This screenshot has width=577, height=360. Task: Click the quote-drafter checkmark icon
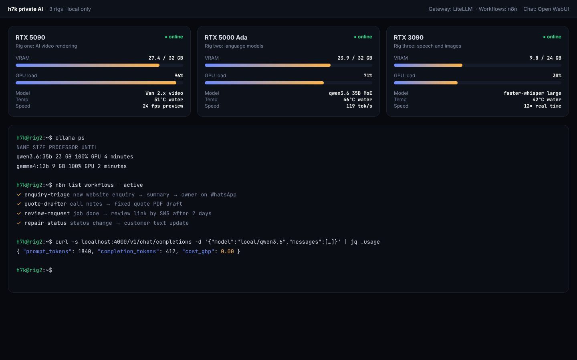(x=18, y=204)
